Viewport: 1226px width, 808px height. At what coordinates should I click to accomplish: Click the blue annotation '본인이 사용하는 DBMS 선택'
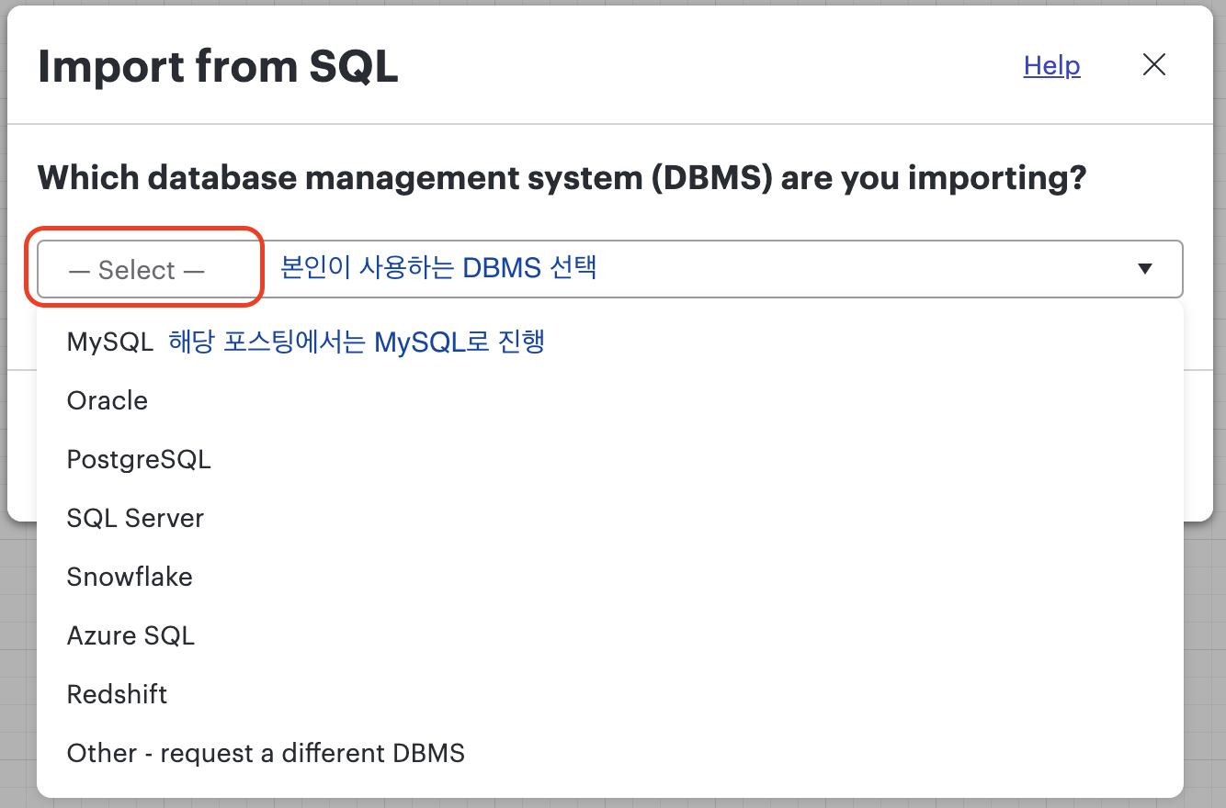click(x=438, y=268)
